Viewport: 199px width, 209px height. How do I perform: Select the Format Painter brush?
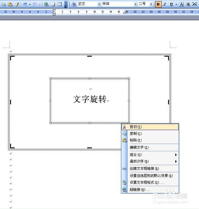(x=17, y=4)
